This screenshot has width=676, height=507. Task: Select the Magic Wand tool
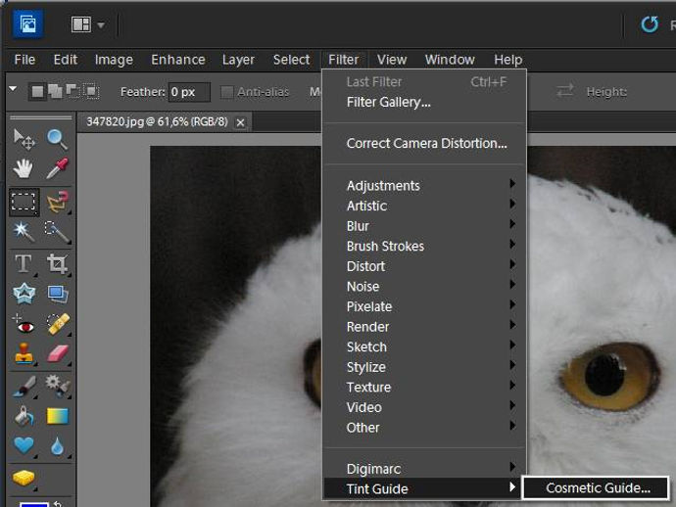click(24, 232)
